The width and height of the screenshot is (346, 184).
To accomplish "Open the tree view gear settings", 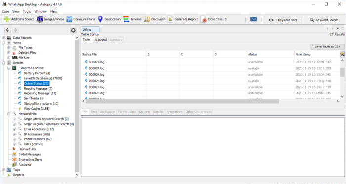I will 73,30.
